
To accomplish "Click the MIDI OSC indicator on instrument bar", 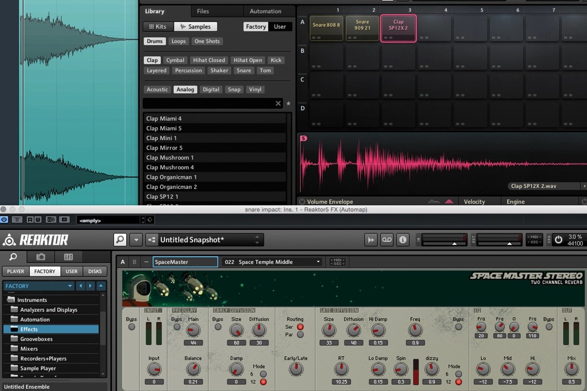I will (338, 262).
